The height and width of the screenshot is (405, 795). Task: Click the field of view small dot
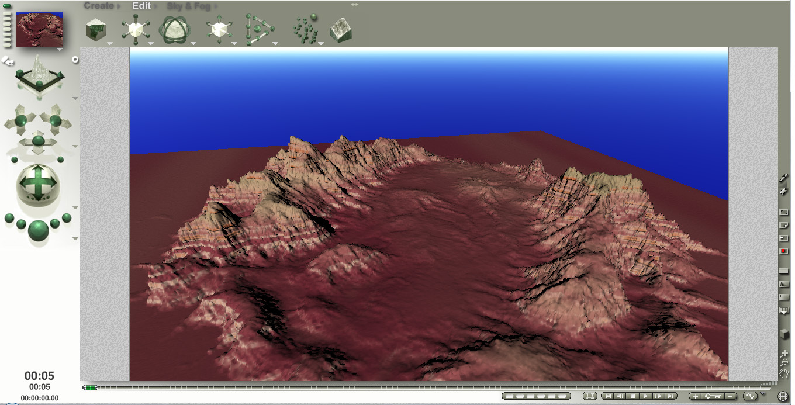click(x=60, y=160)
